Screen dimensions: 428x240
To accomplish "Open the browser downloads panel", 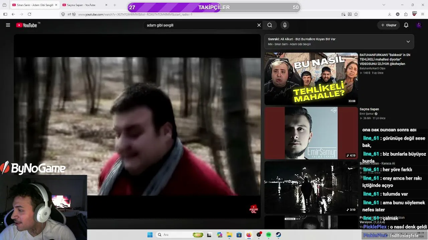I will (x=390, y=14).
